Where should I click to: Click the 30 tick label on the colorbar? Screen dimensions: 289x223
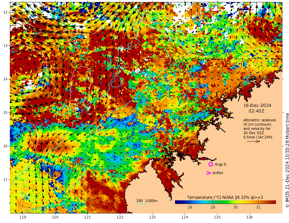pyautogui.click(x=235, y=207)
